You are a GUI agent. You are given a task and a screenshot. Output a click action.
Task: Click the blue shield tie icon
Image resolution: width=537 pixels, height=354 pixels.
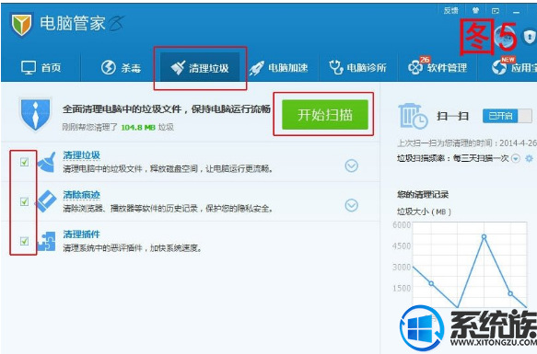tap(35, 115)
